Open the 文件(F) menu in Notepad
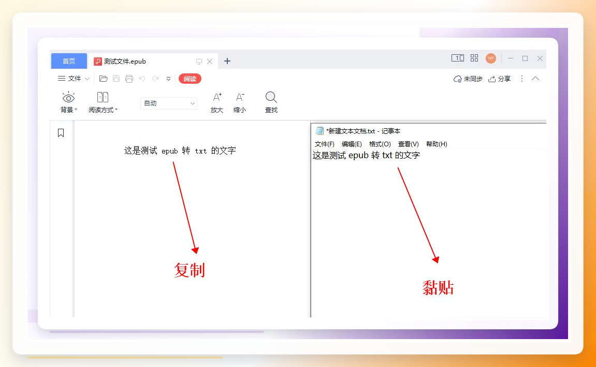The height and width of the screenshot is (367, 596). [x=325, y=144]
